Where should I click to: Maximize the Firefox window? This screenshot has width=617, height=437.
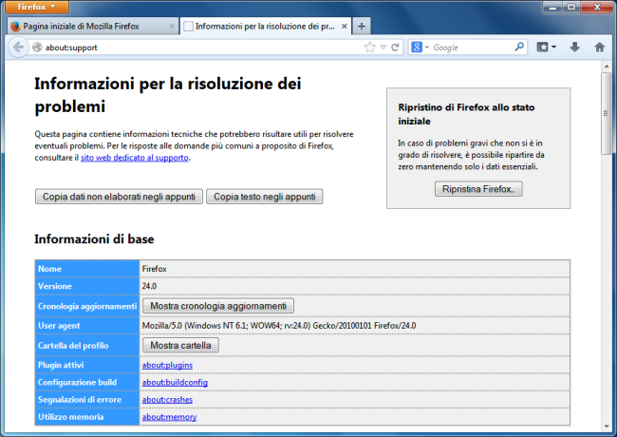pos(571,7)
